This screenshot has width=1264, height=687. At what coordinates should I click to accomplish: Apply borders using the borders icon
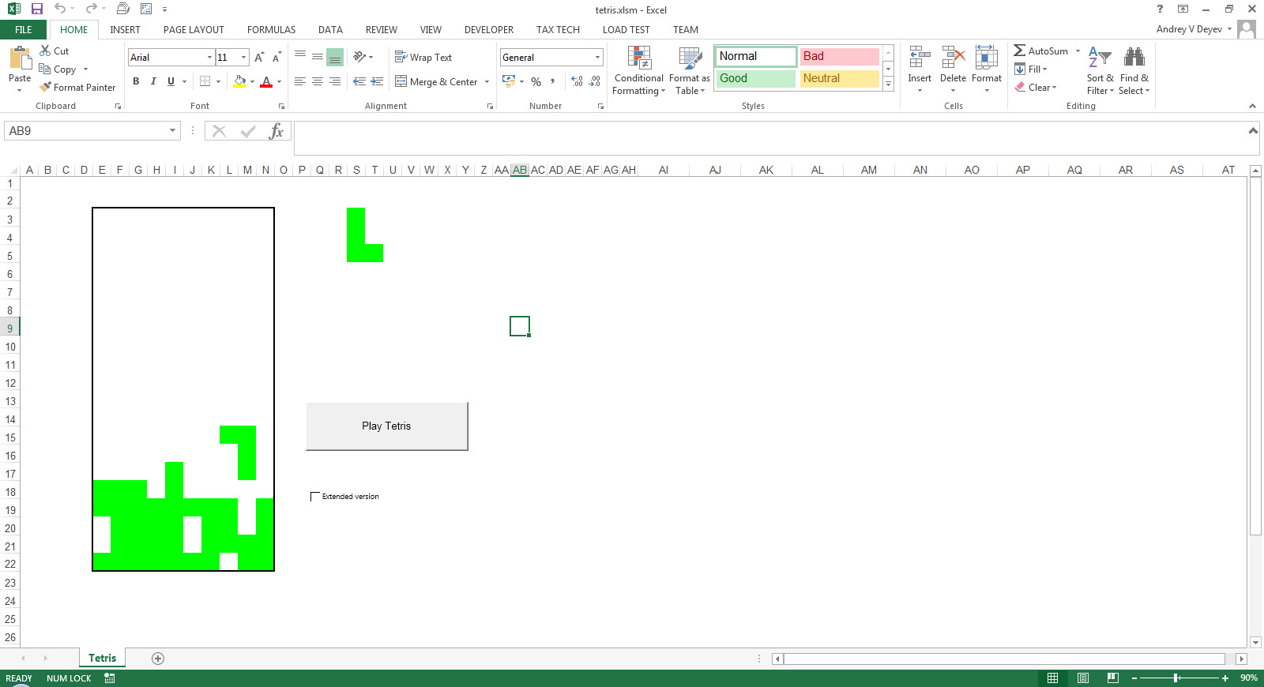coord(205,81)
